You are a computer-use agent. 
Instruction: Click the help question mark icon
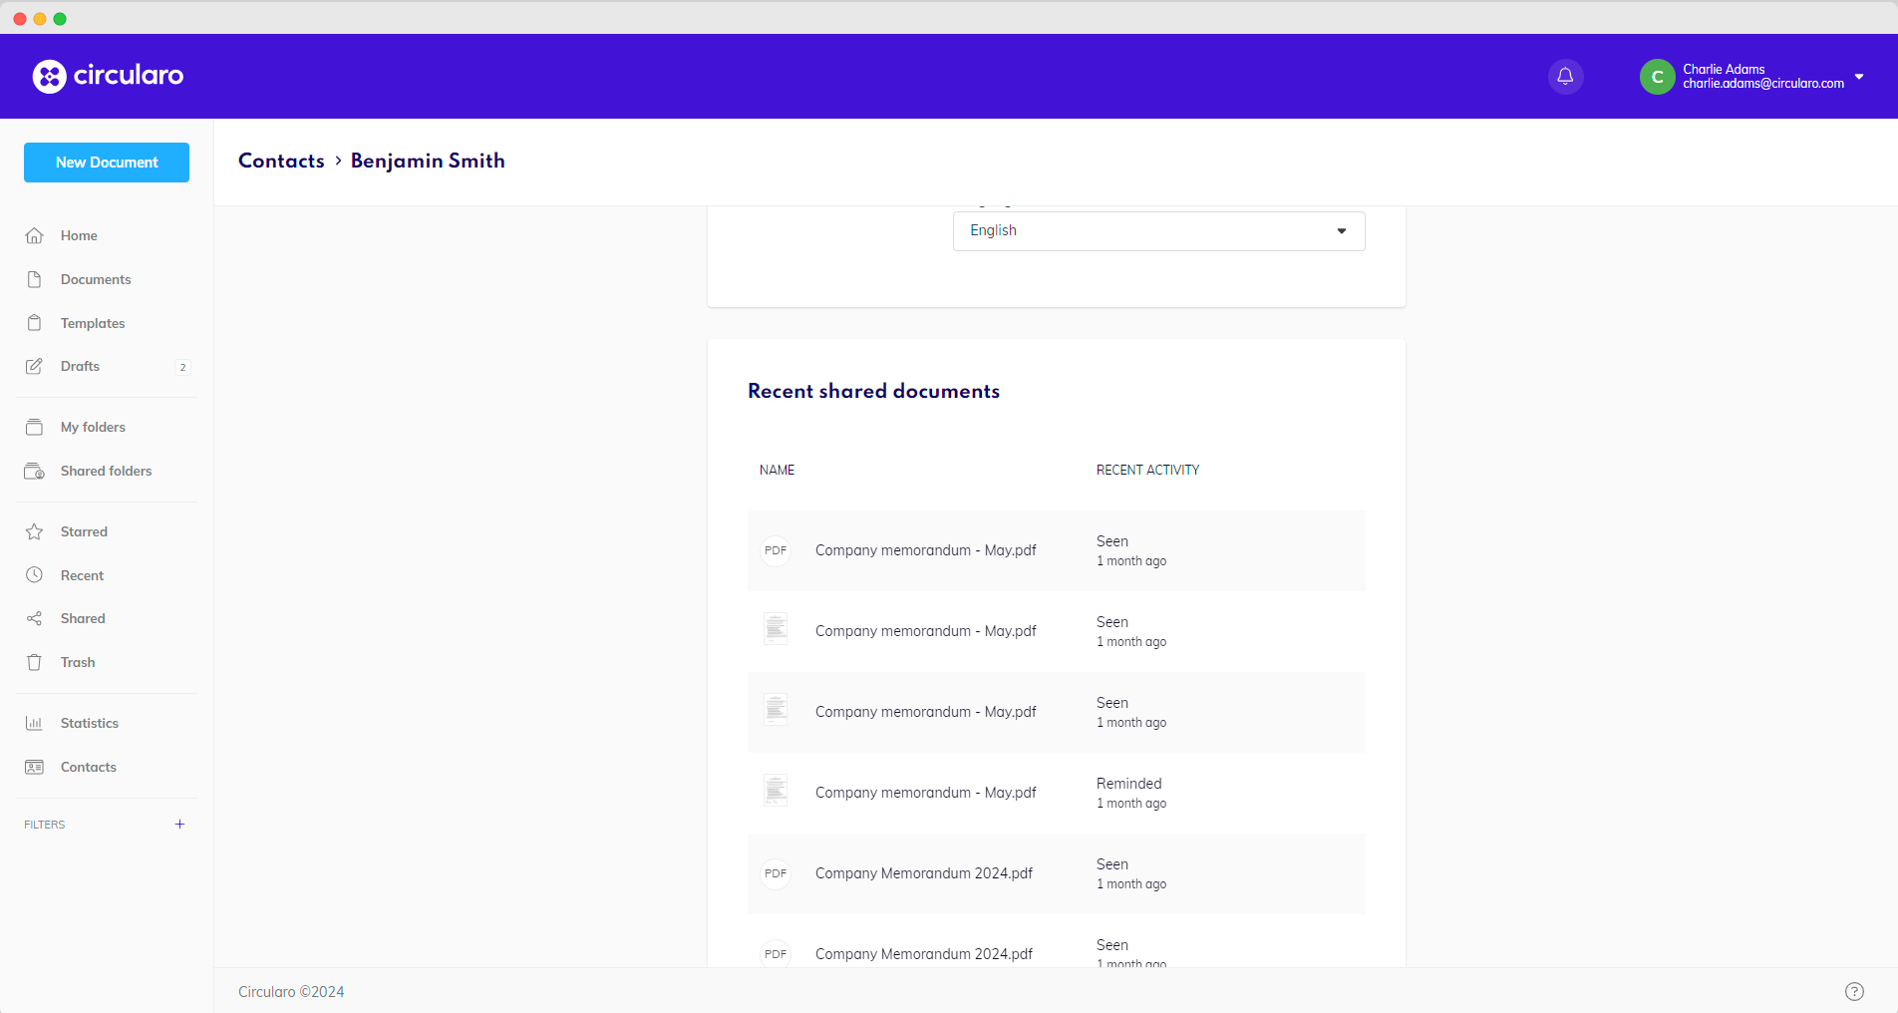[x=1855, y=991]
